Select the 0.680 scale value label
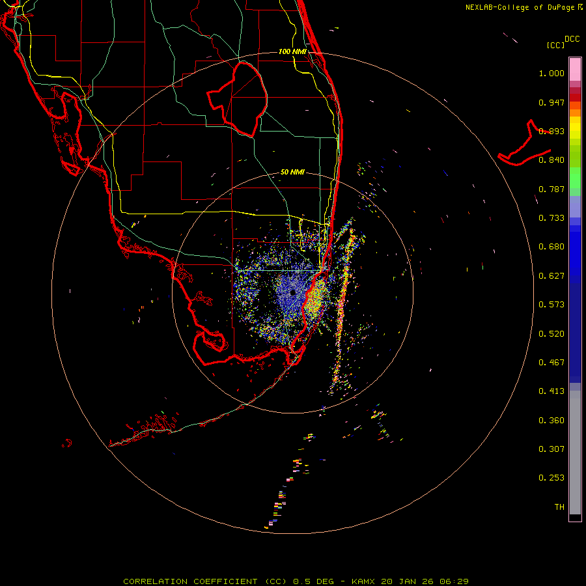Screen dimensions: 586x586 [551, 247]
